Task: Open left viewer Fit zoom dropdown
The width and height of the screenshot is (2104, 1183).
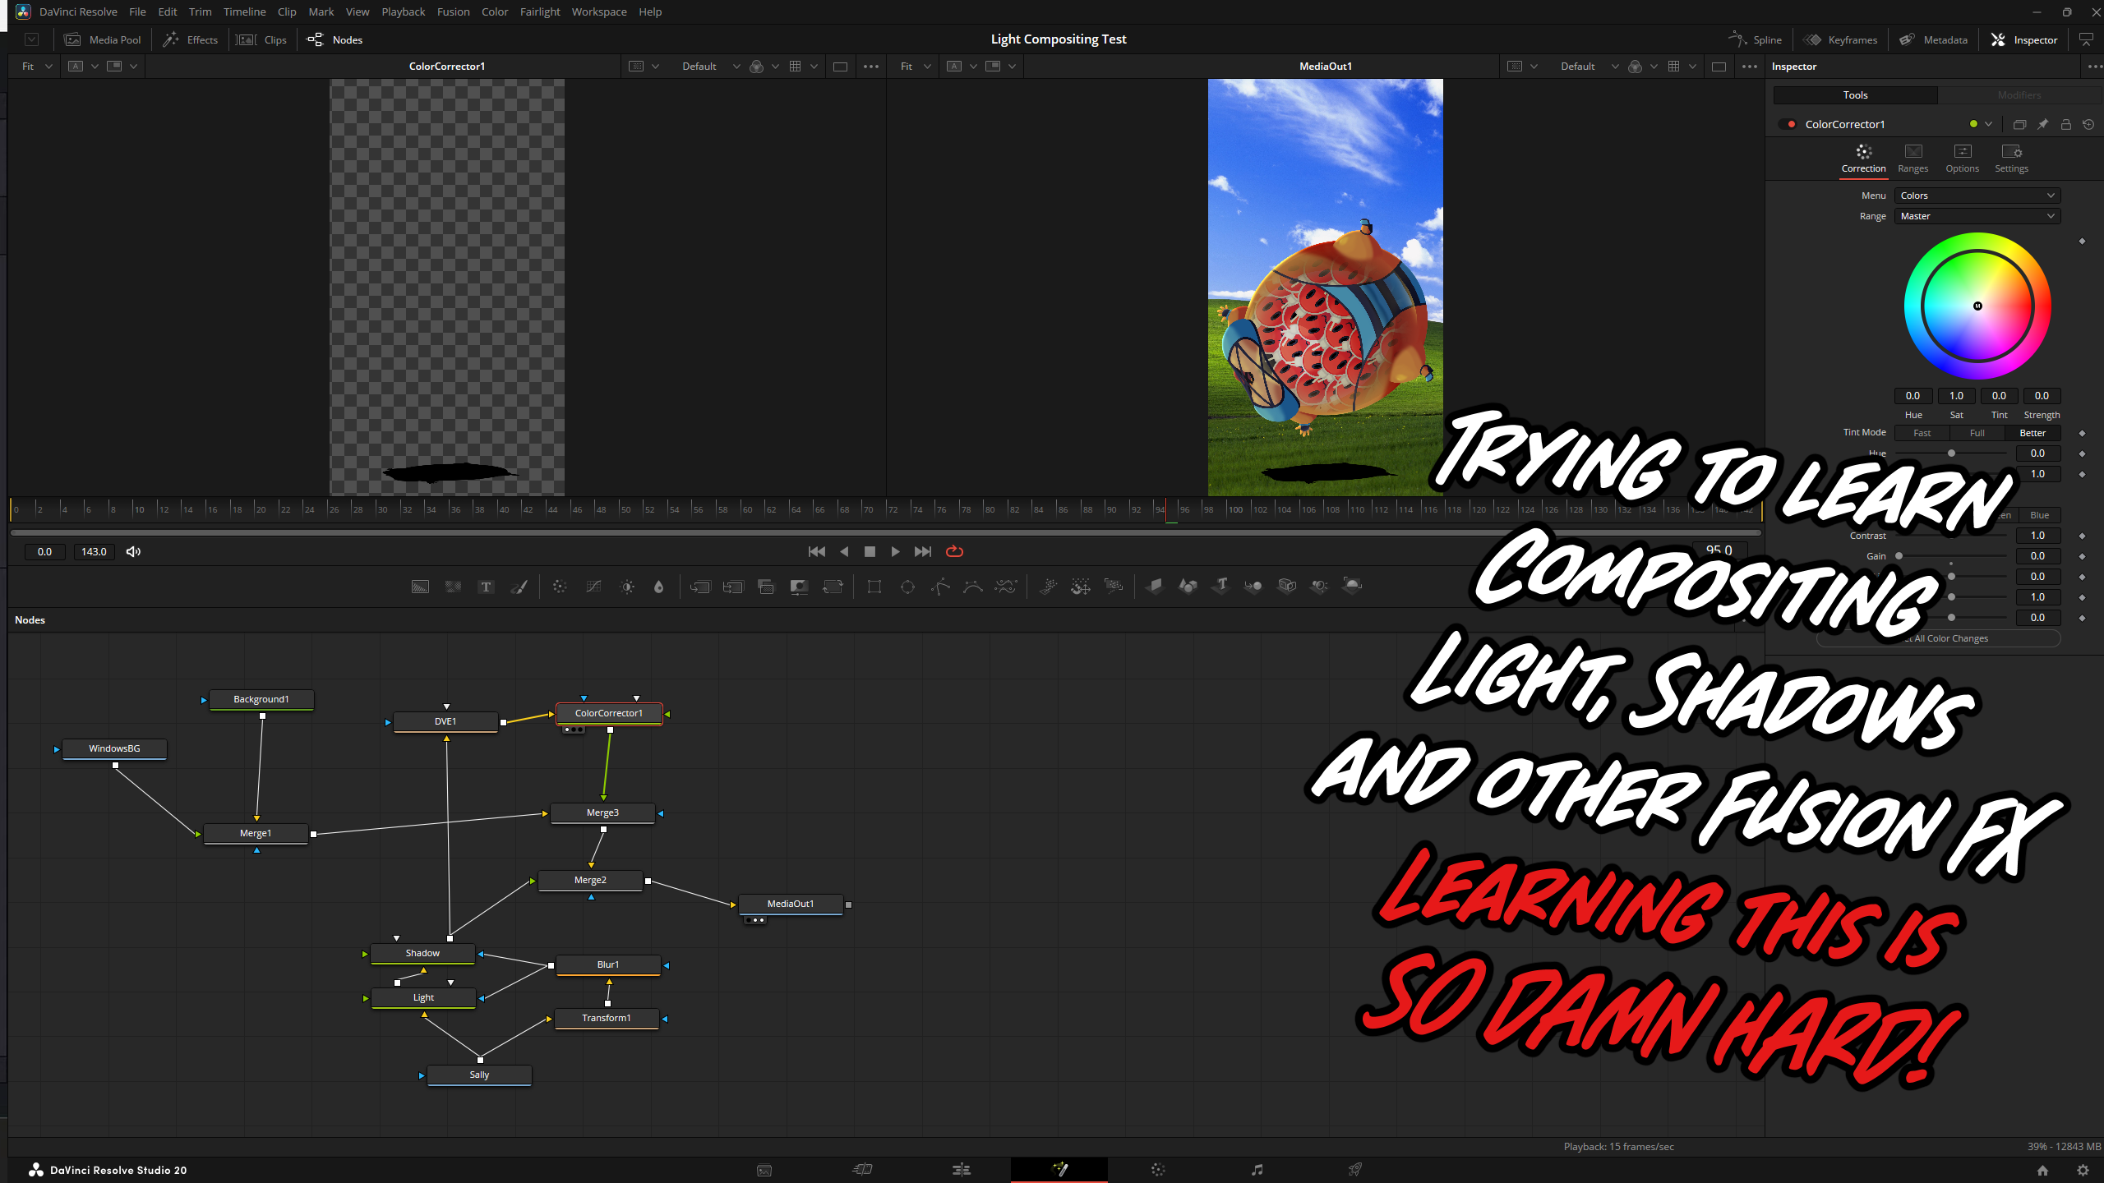Action: coord(36,67)
